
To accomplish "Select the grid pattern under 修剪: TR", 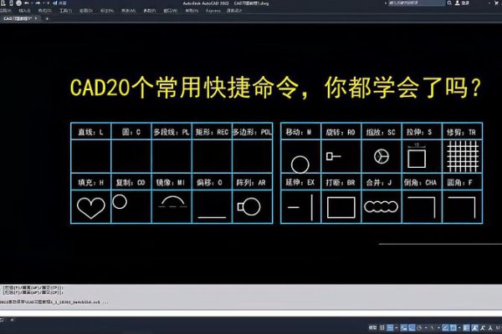I will [463, 157].
